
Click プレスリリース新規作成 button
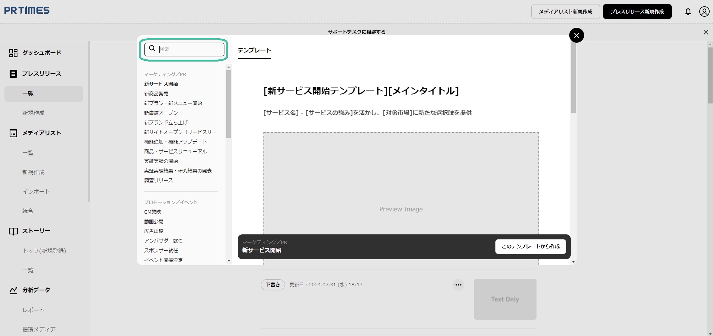(x=637, y=11)
